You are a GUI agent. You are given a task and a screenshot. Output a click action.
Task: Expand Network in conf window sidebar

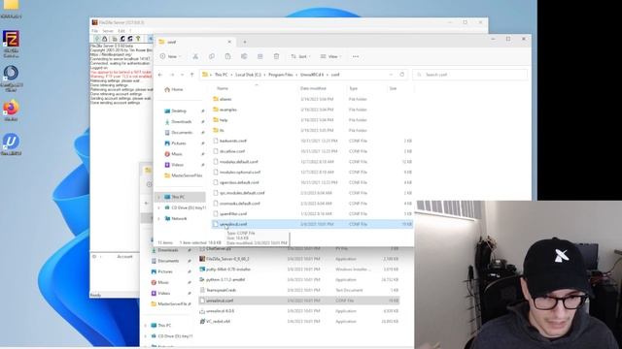[x=159, y=218]
